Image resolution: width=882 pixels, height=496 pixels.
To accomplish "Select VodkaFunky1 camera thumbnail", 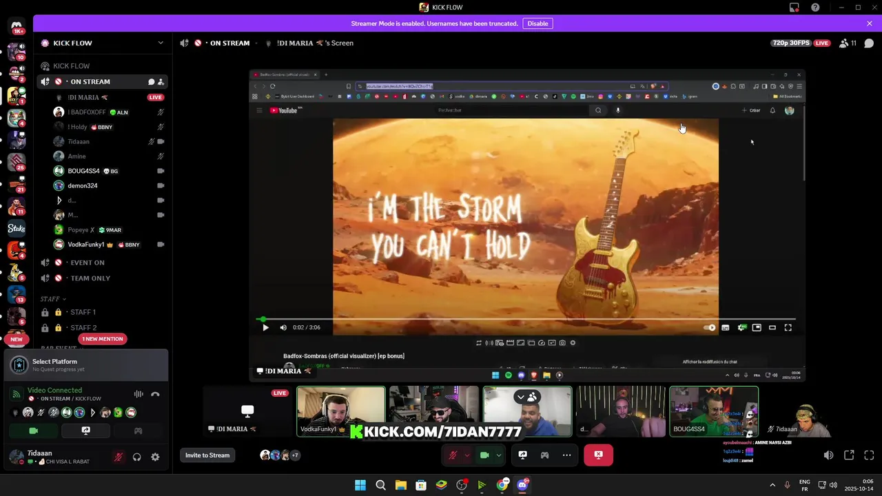I will tap(341, 411).
